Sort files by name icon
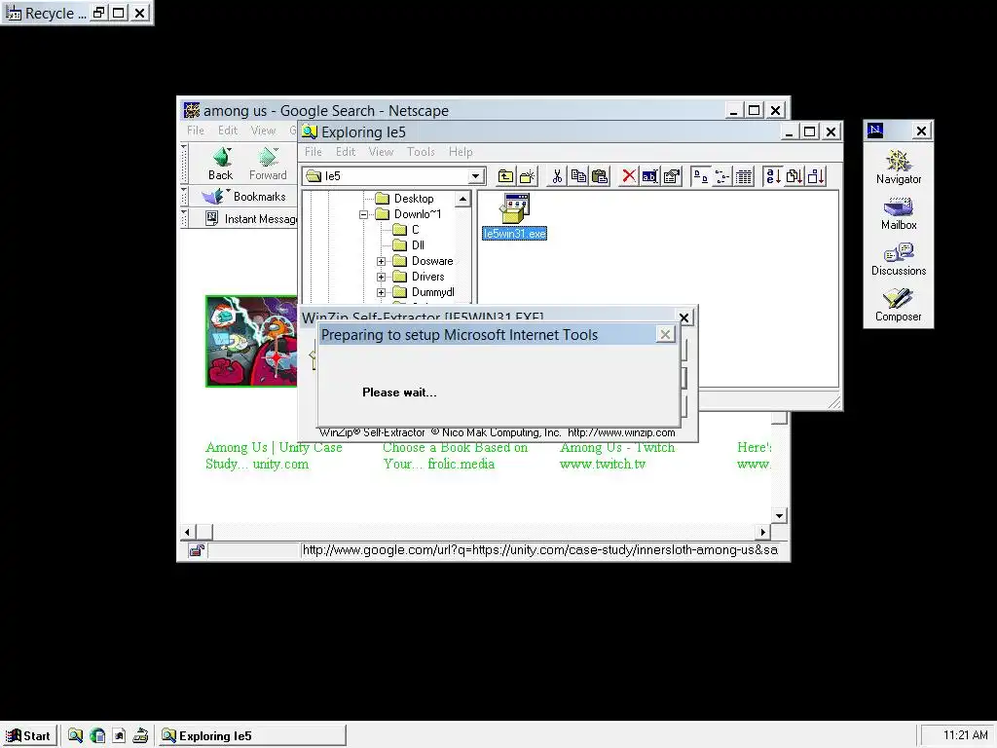The height and width of the screenshot is (748, 997). point(772,176)
